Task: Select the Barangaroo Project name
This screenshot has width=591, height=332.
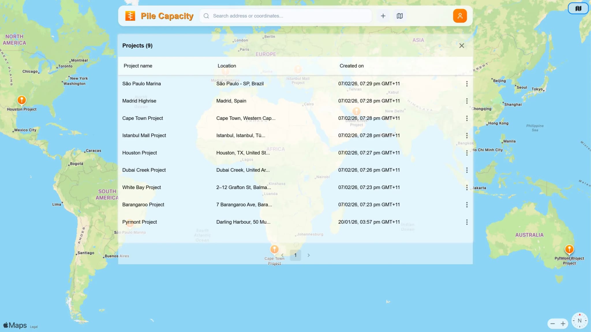Action: pyautogui.click(x=143, y=205)
